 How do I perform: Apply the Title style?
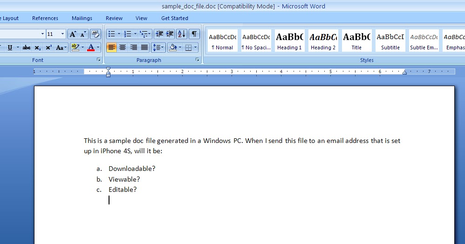tap(357, 41)
